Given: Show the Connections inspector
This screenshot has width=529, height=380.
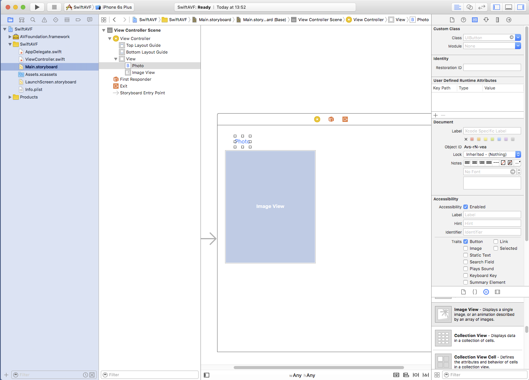Looking at the screenshot, I should point(509,20).
